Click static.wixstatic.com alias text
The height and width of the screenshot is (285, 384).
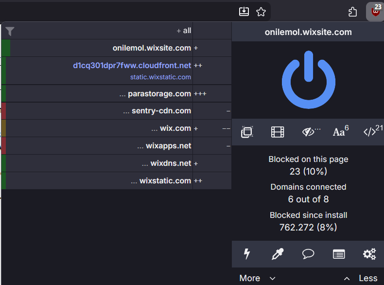(160, 77)
